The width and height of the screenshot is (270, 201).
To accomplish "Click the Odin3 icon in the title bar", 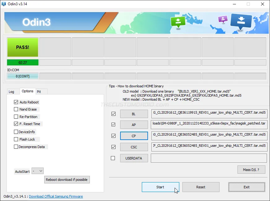I will pyautogui.click(x=4, y=4).
